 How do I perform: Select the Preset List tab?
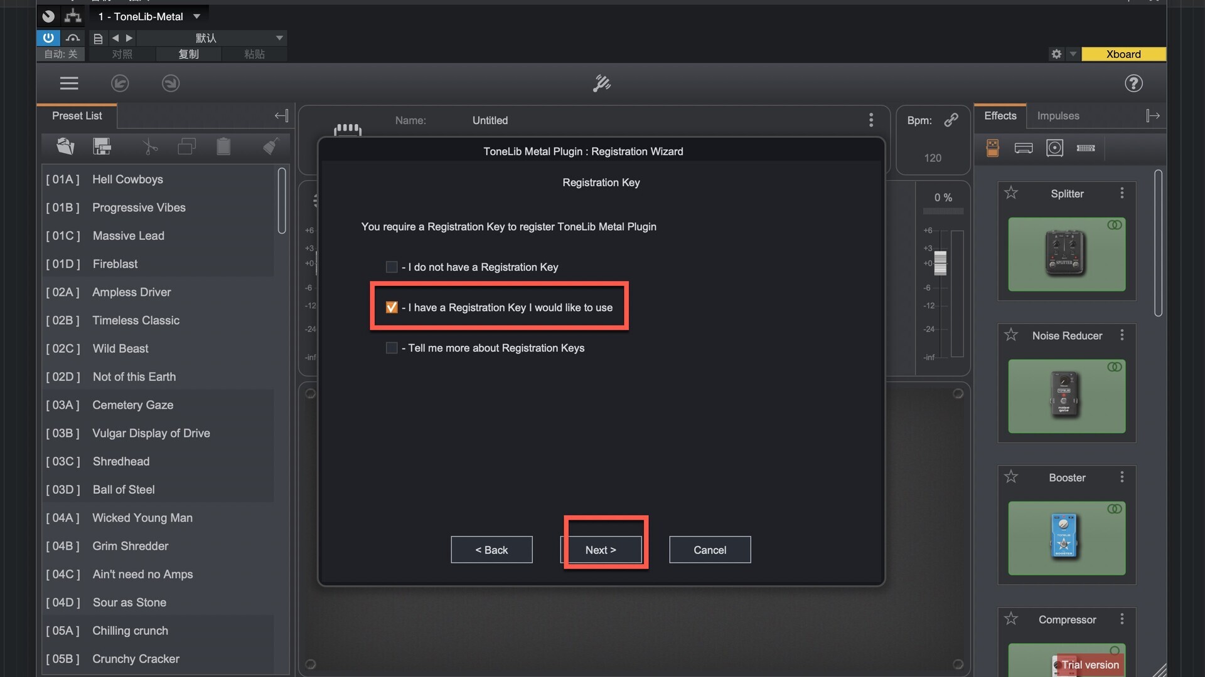(x=77, y=116)
